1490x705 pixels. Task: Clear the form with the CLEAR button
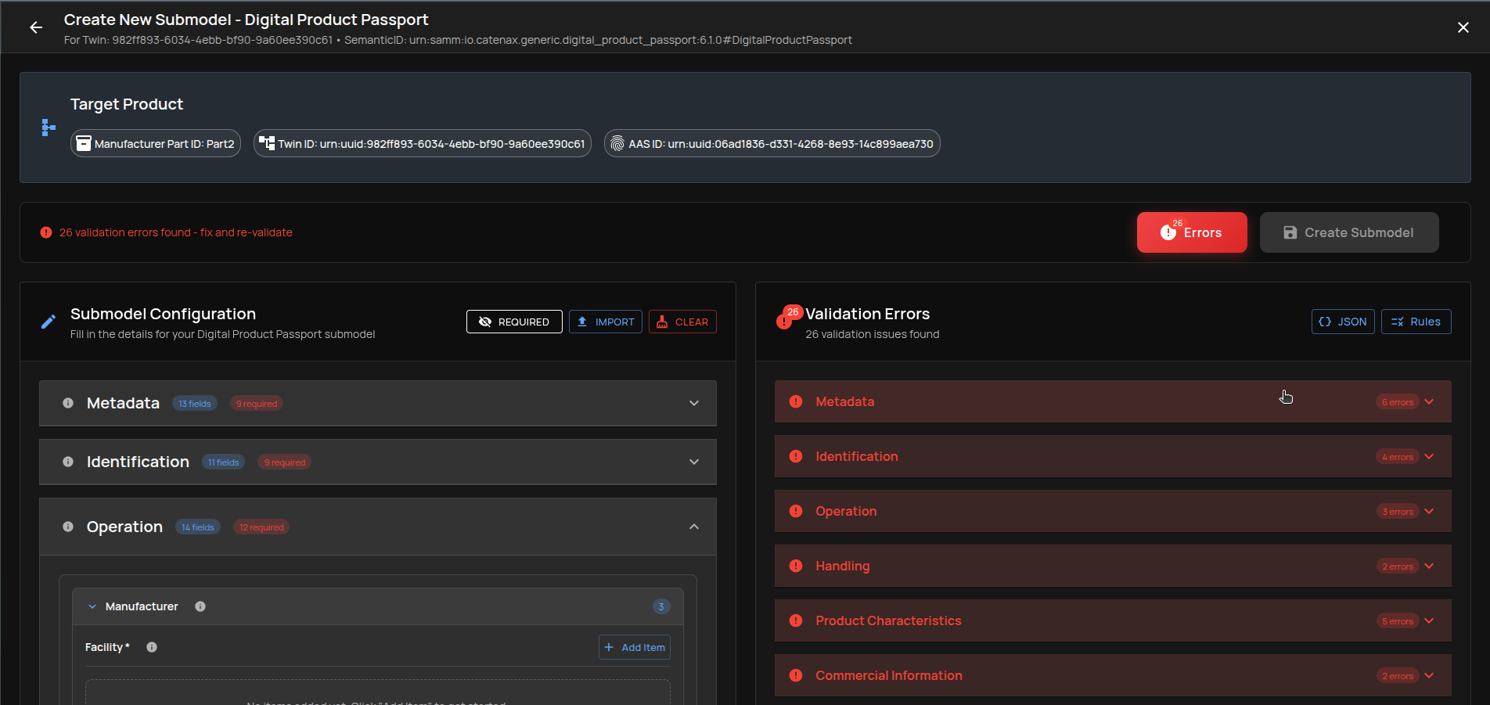click(682, 322)
